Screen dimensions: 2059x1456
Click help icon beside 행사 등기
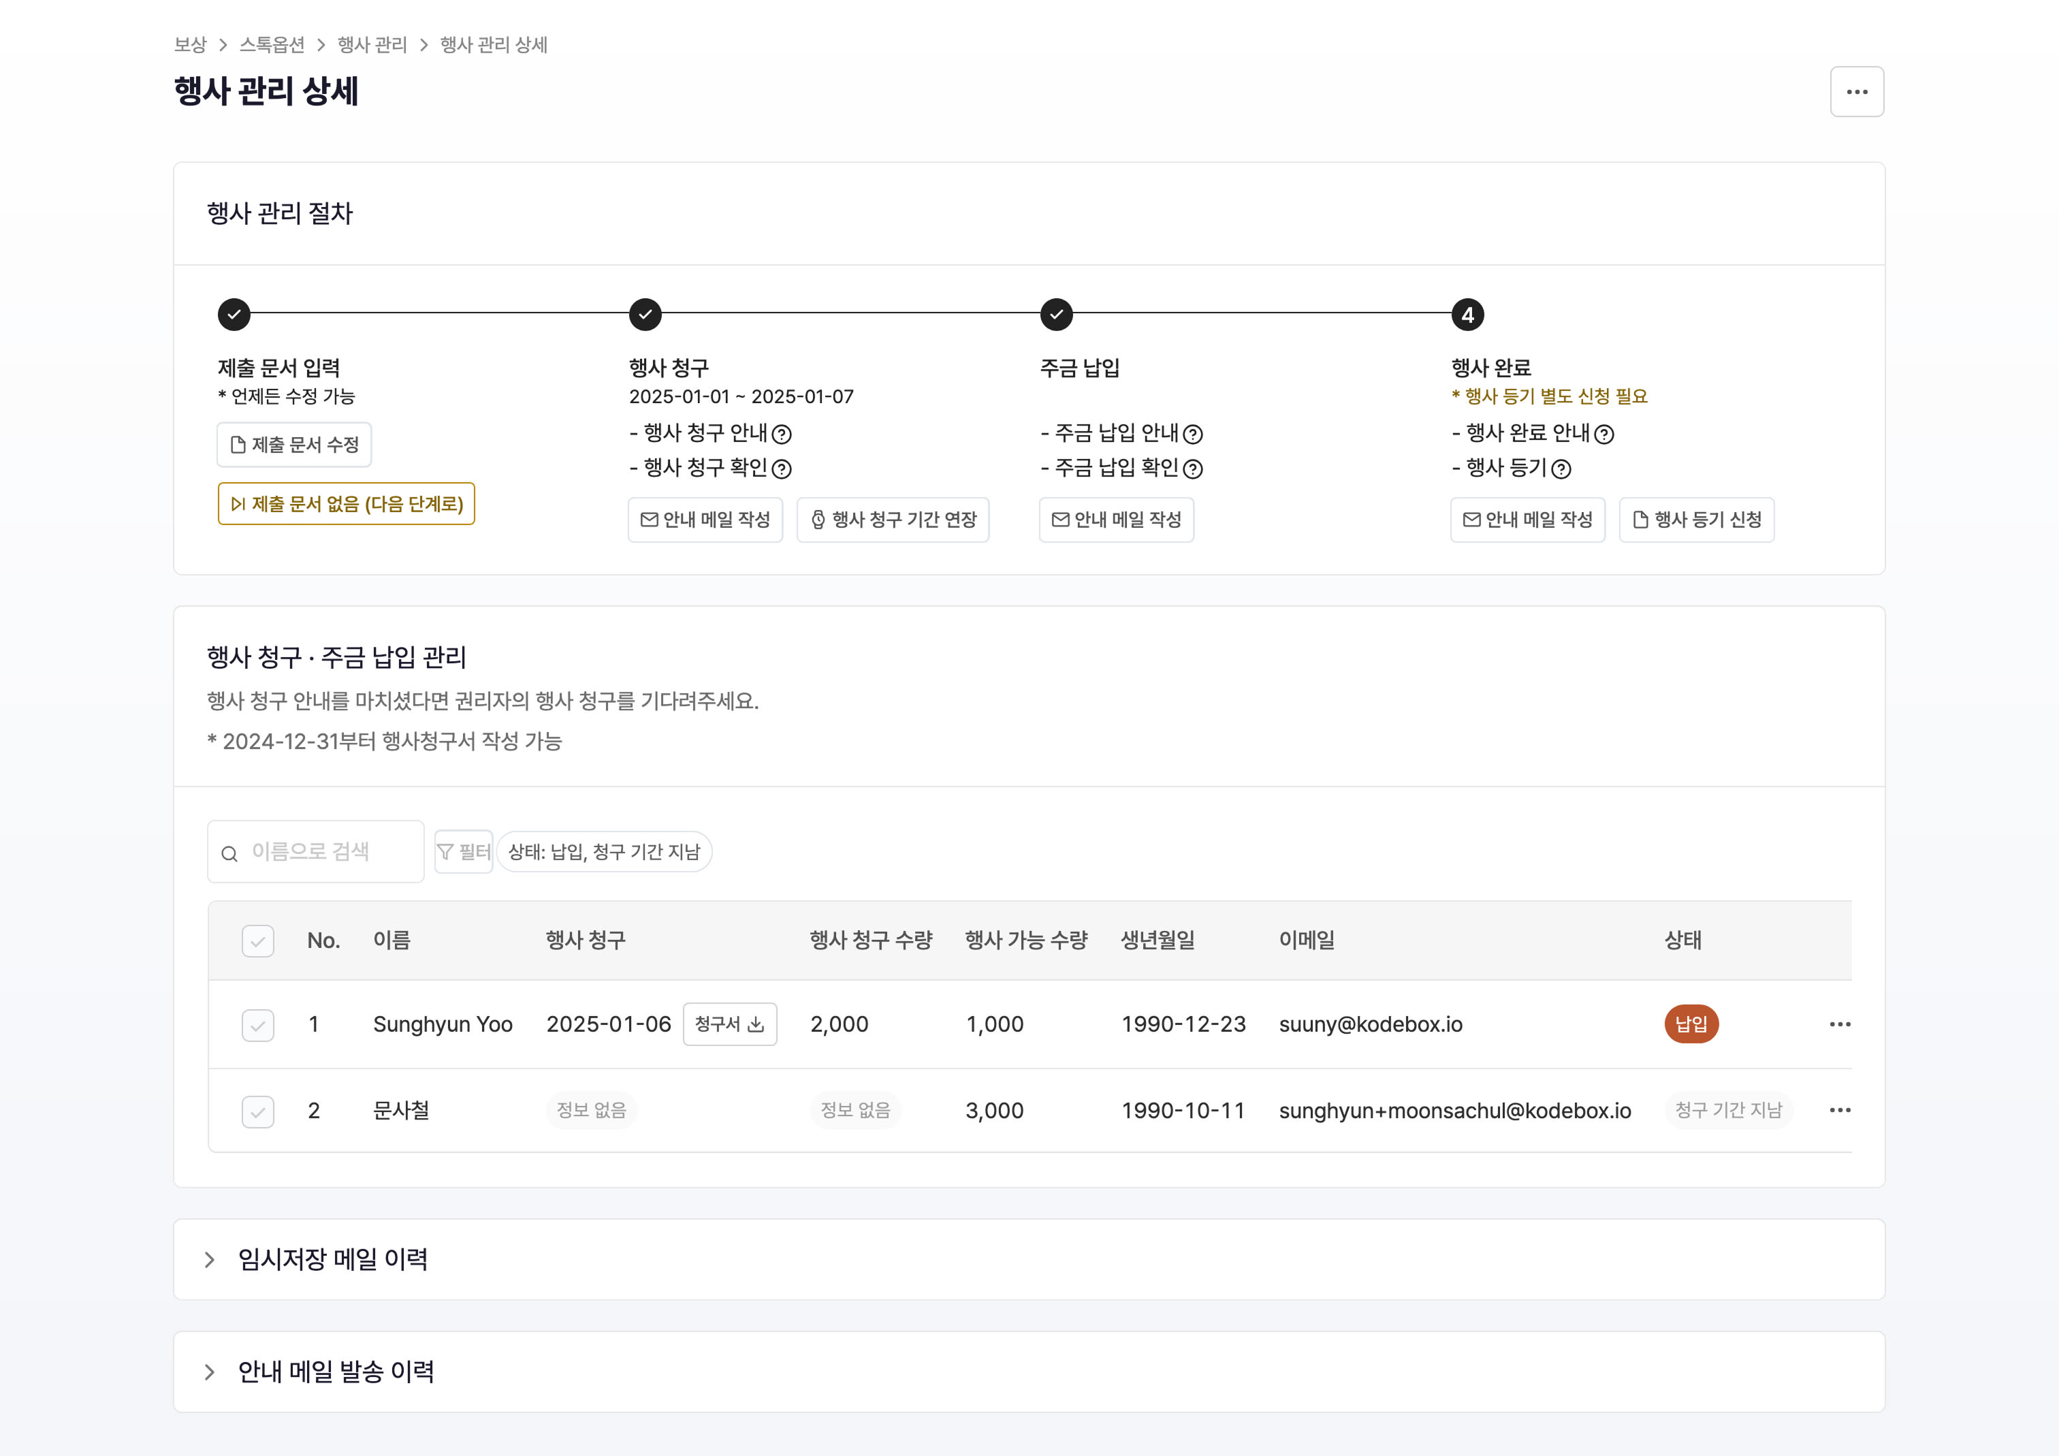[1561, 469]
